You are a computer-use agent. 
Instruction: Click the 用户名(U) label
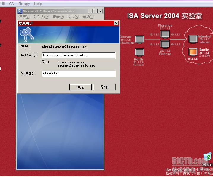29,55
